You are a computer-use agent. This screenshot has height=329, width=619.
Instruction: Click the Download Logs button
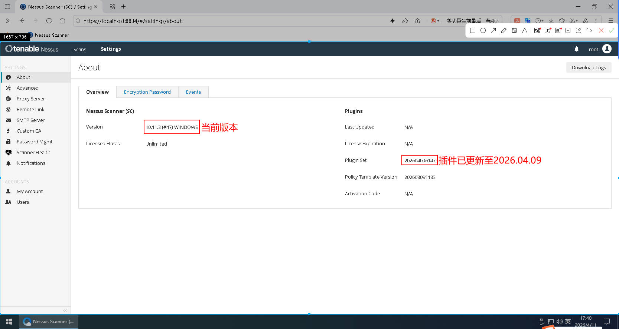(x=589, y=67)
